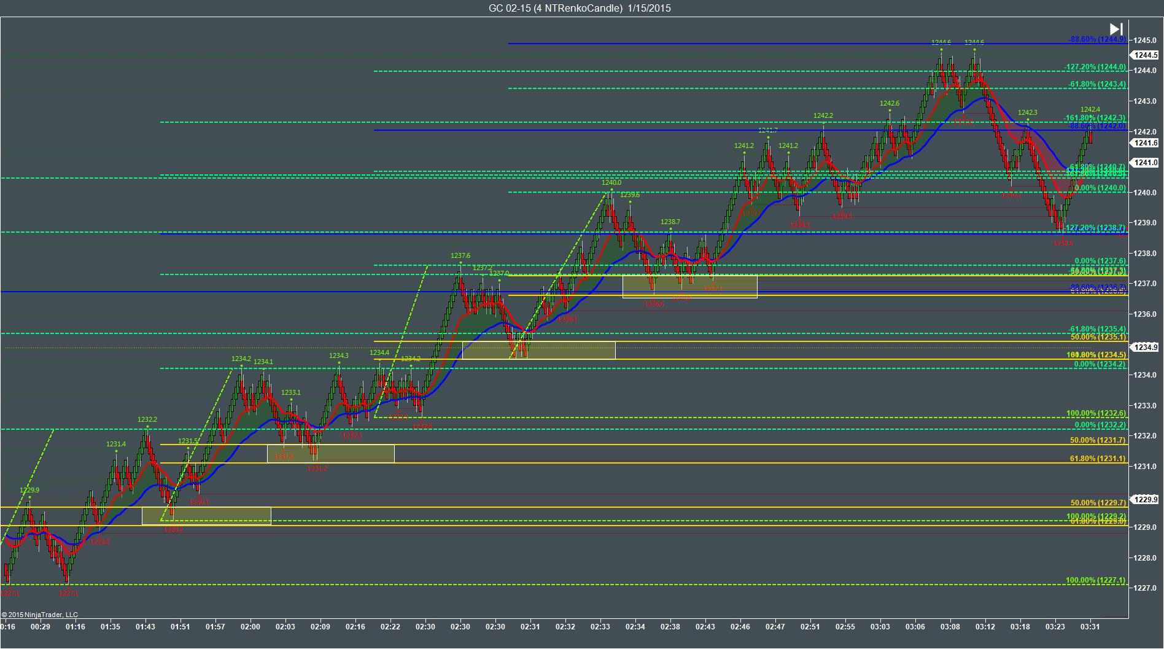Click the 1231.5 swing high label
This screenshot has height=649, width=1164.
[x=188, y=441]
